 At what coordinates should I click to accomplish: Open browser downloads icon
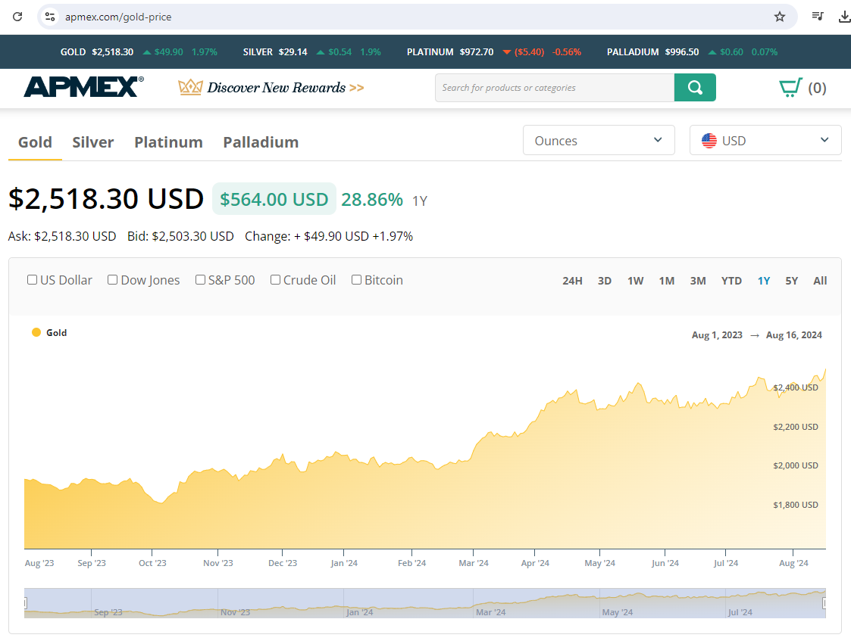coord(844,17)
